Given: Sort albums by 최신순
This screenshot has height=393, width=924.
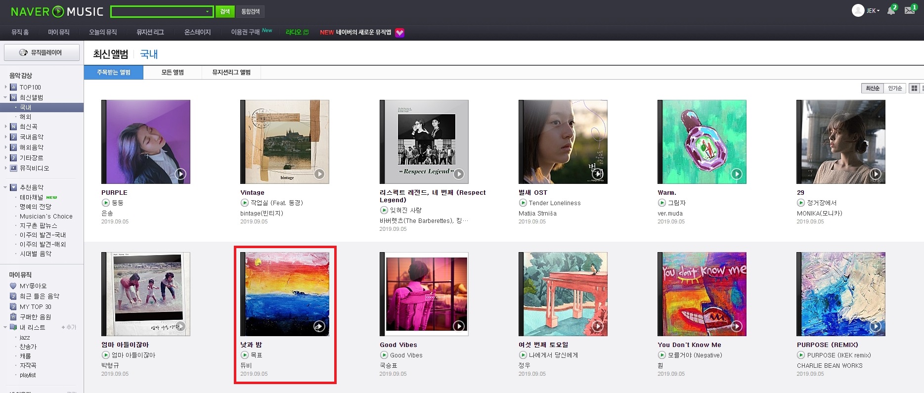Looking at the screenshot, I should point(872,88).
